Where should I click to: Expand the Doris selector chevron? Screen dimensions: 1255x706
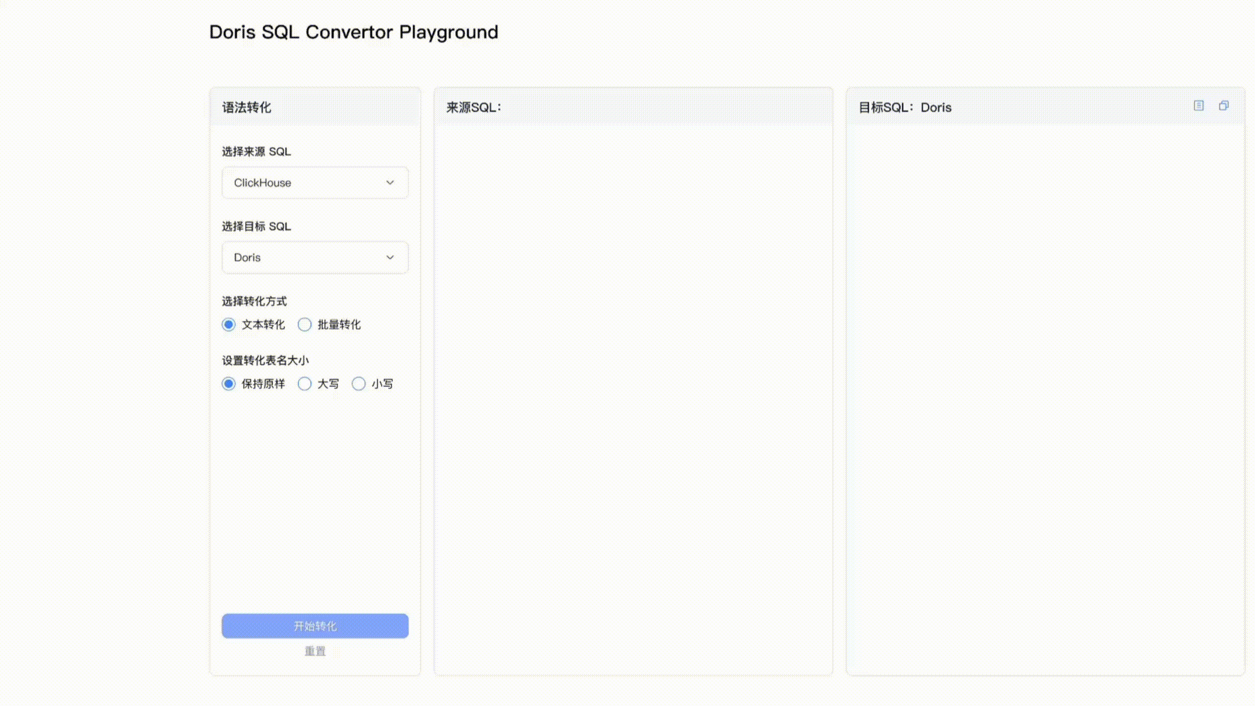pos(390,257)
